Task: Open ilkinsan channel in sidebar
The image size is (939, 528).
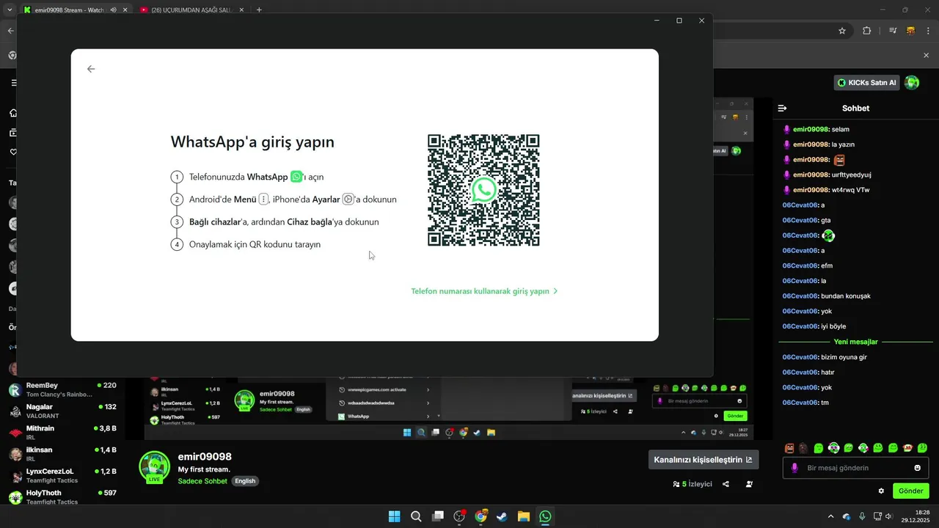Action: coord(62,454)
